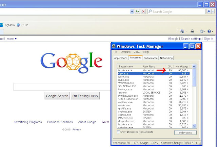This screenshot has width=217, height=147.
Task: Click the 'Search Google' toolbar search box
Action: coord(176,11)
